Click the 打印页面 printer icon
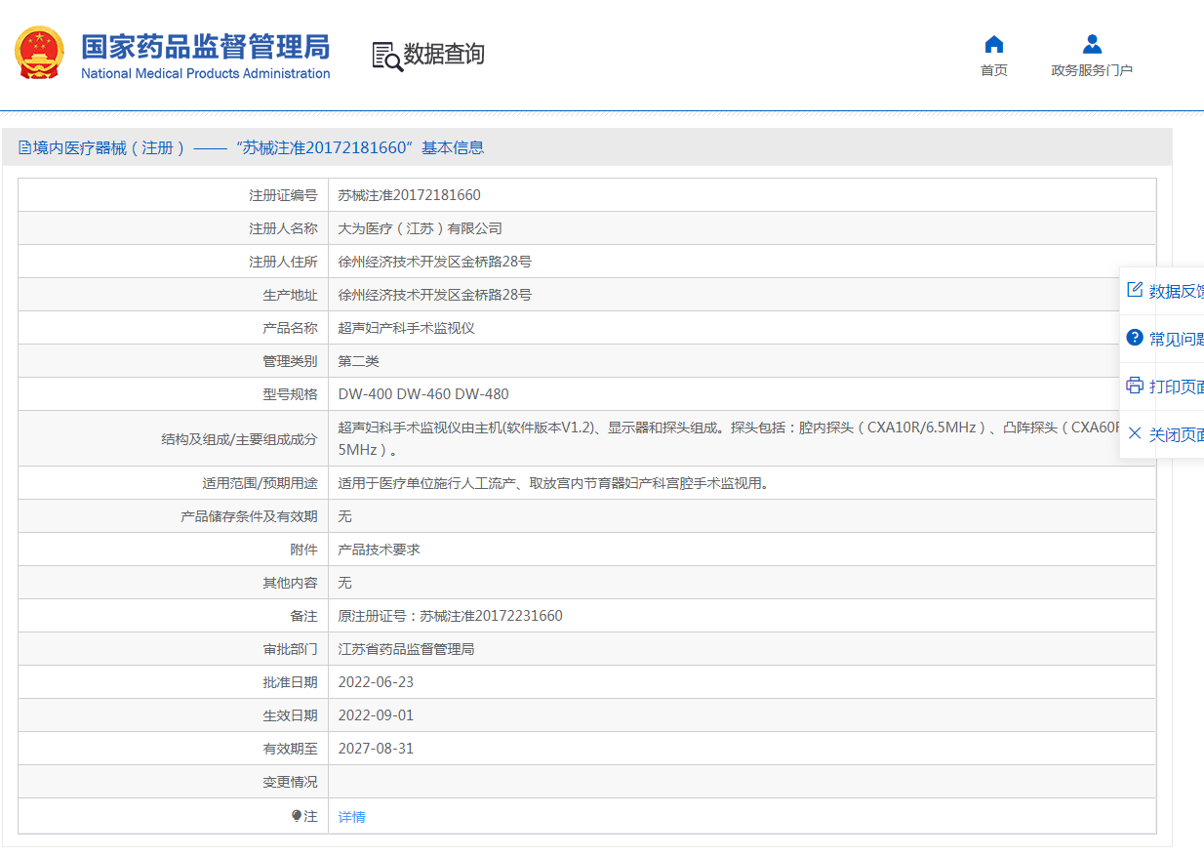1204x856 pixels. 1135,386
